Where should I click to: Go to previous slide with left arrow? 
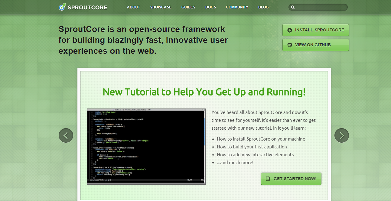tap(66, 135)
